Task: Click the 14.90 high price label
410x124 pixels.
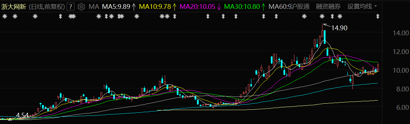Action: tap(339, 28)
